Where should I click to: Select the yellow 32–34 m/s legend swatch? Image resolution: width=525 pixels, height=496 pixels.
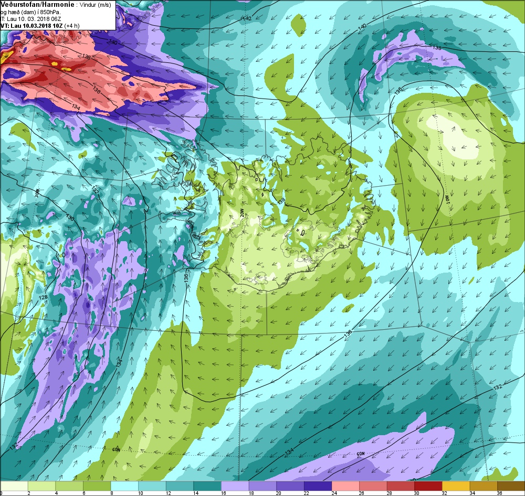point(456,486)
